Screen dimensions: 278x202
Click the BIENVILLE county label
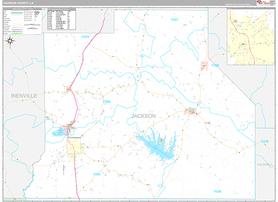click(x=24, y=96)
